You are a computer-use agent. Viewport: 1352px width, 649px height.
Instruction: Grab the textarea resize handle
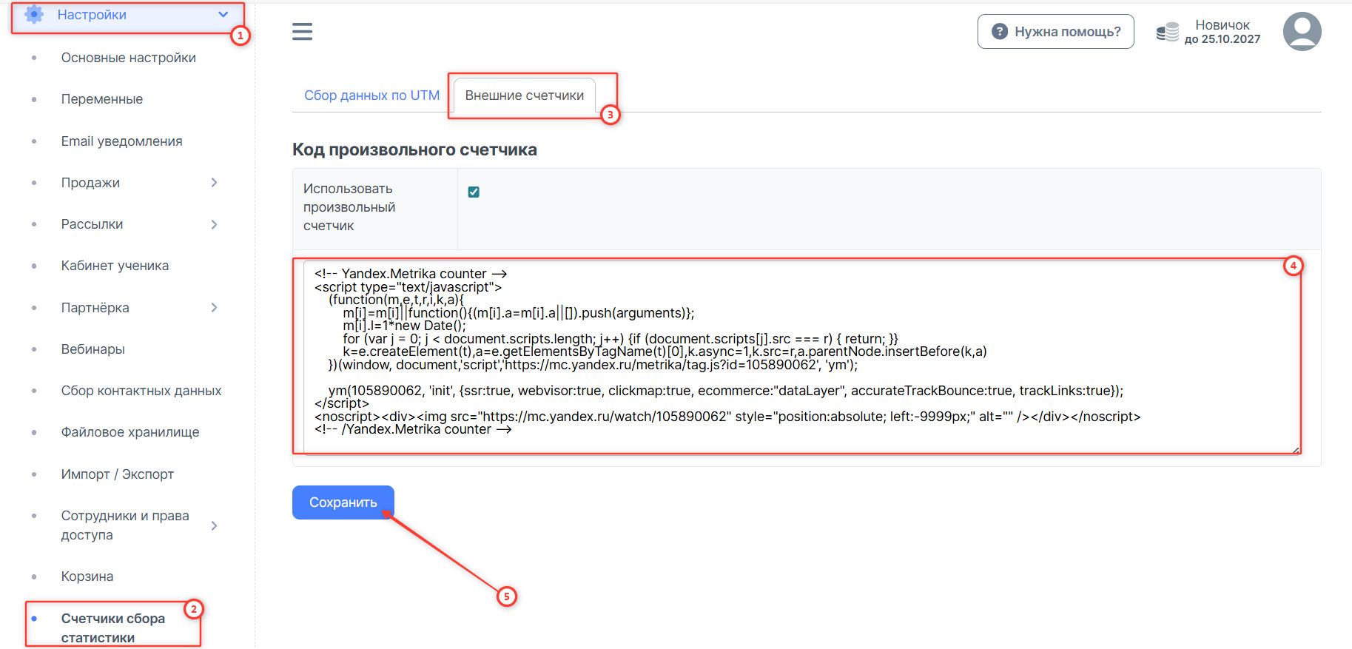1296,449
